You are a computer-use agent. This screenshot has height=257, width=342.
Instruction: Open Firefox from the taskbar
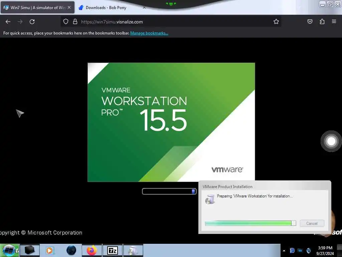tap(92, 250)
